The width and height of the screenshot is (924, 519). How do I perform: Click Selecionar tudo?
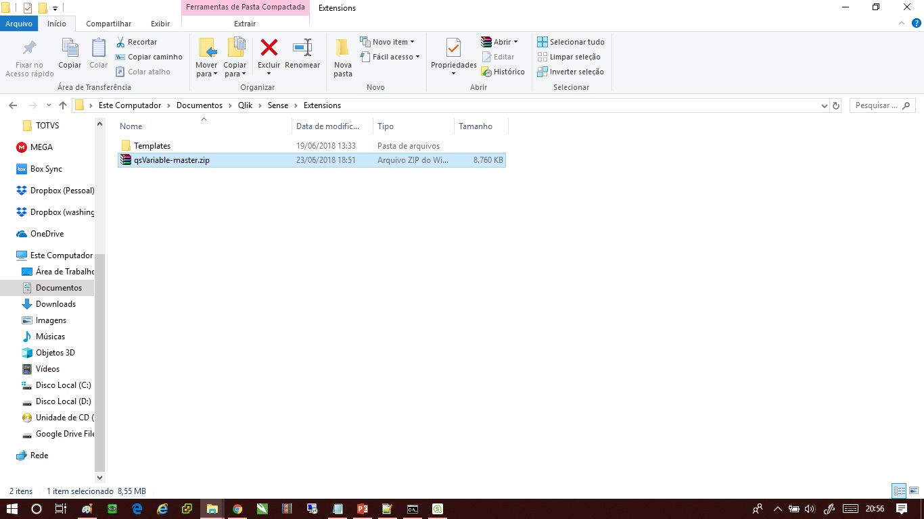571,42
